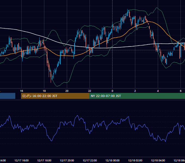Screen dimensions: 185x163
Task: Click the 18 hour label on price chart axis
Action: point(44,91)
